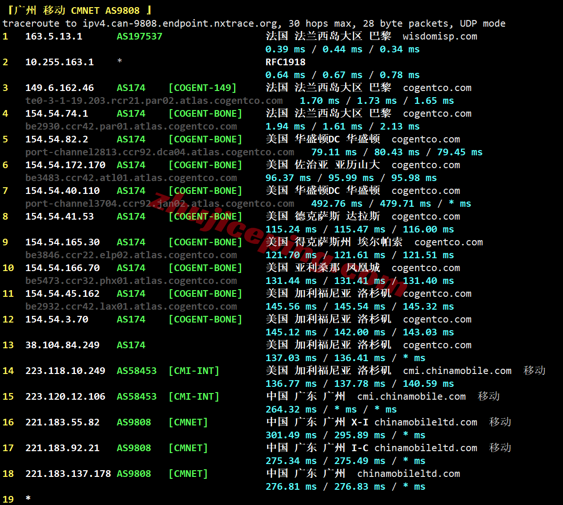
Task: Click latency value 1.70 ms on hop 3
Action: pos(319,101)
